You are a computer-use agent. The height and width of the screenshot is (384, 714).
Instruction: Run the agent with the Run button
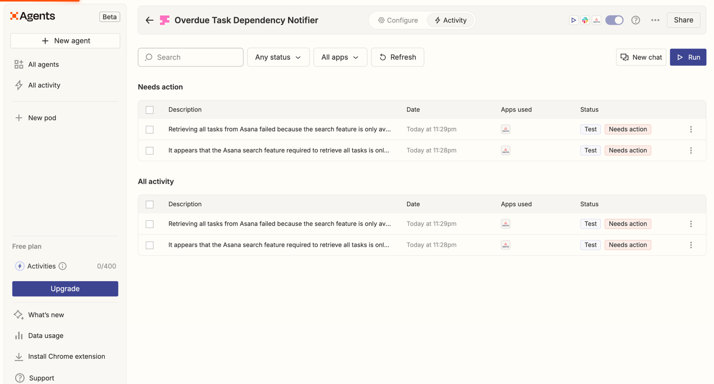(688, 57)
